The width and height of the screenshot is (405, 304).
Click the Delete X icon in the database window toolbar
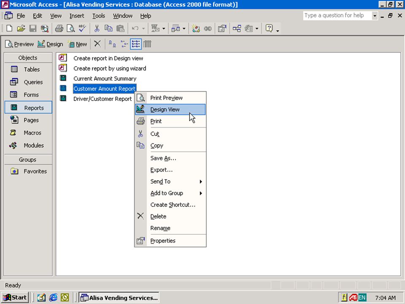click(97, 44)
